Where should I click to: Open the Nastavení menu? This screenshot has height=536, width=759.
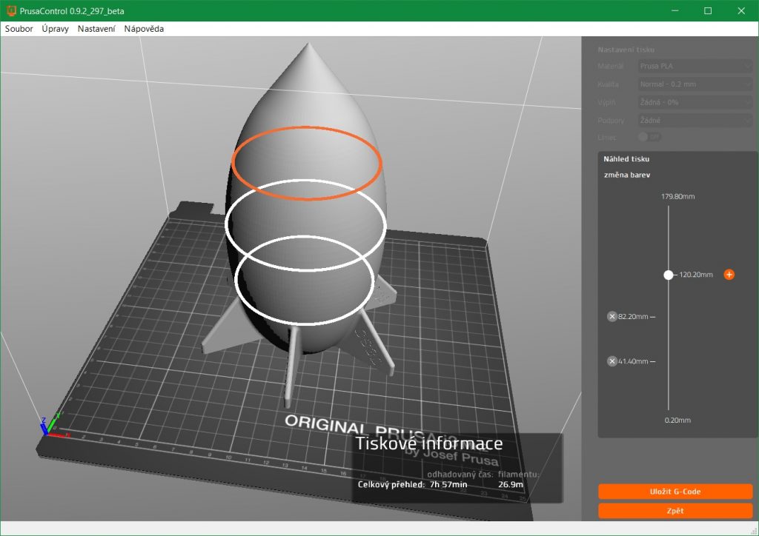click(x=96, y=29)
